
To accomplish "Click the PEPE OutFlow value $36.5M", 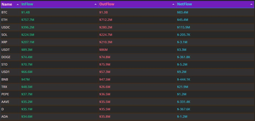I will pos(105,94).
